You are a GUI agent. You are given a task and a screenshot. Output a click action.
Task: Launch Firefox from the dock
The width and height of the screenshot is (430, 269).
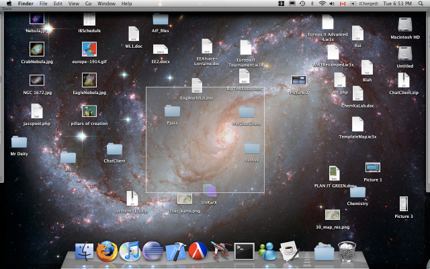(x=107, y=251)
